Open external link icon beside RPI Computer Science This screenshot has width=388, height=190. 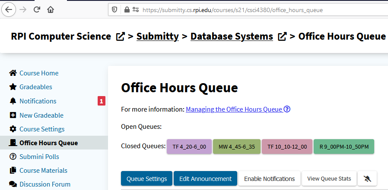coord(120,37)
